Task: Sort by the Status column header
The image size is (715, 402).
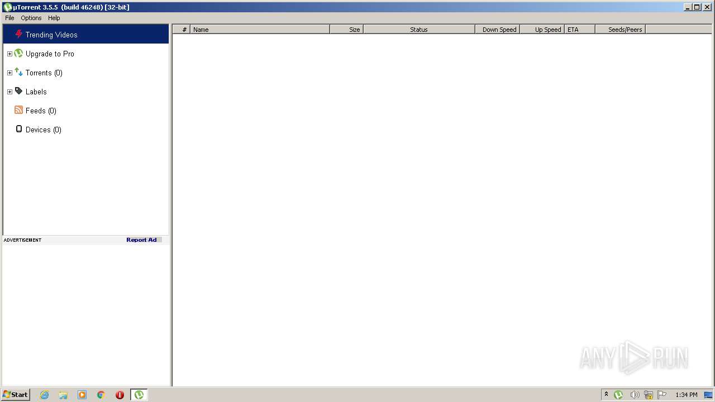Action: pos(419,30)
